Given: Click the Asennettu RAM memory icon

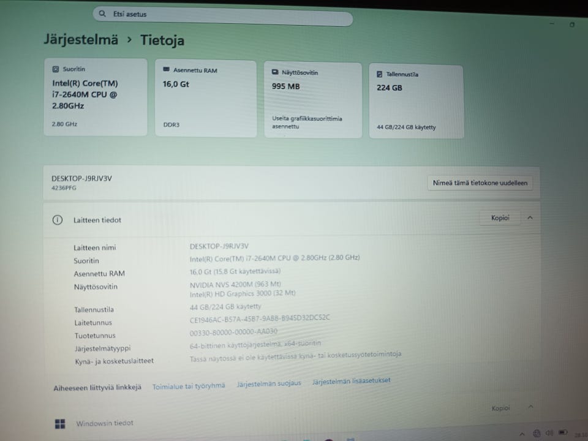Looking at the screenshot, I should pos(167,69).
